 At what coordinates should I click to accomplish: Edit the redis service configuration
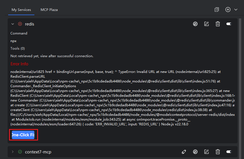click(x=207, y=24)
